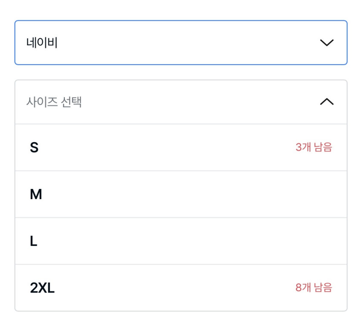Click the 네이비 selected color text
This screenshot has height=323, width=362.
[42, 43]
